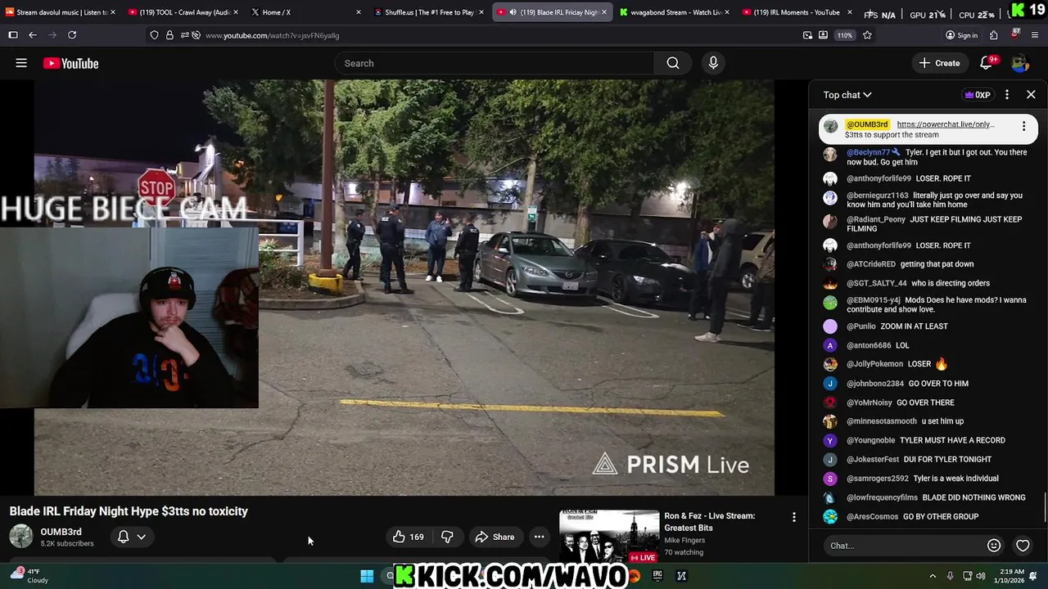The image size is (1048, 589).
Task: Send a heart reaction in chat
Action: point(1023,546)
